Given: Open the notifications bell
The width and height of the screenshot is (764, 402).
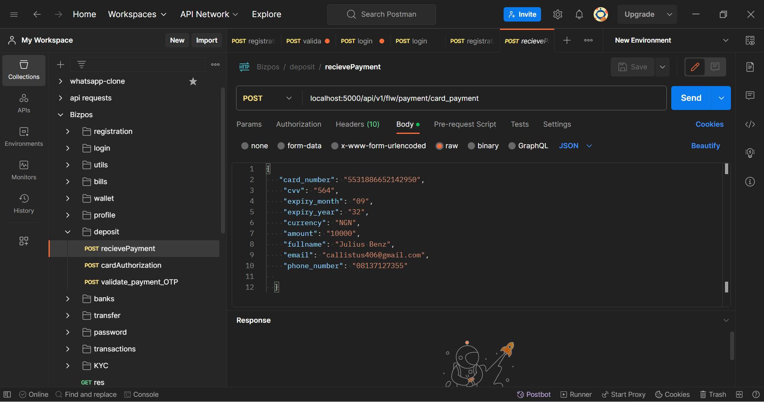Looking at the screenshot, I should click(x=579, y=14).
